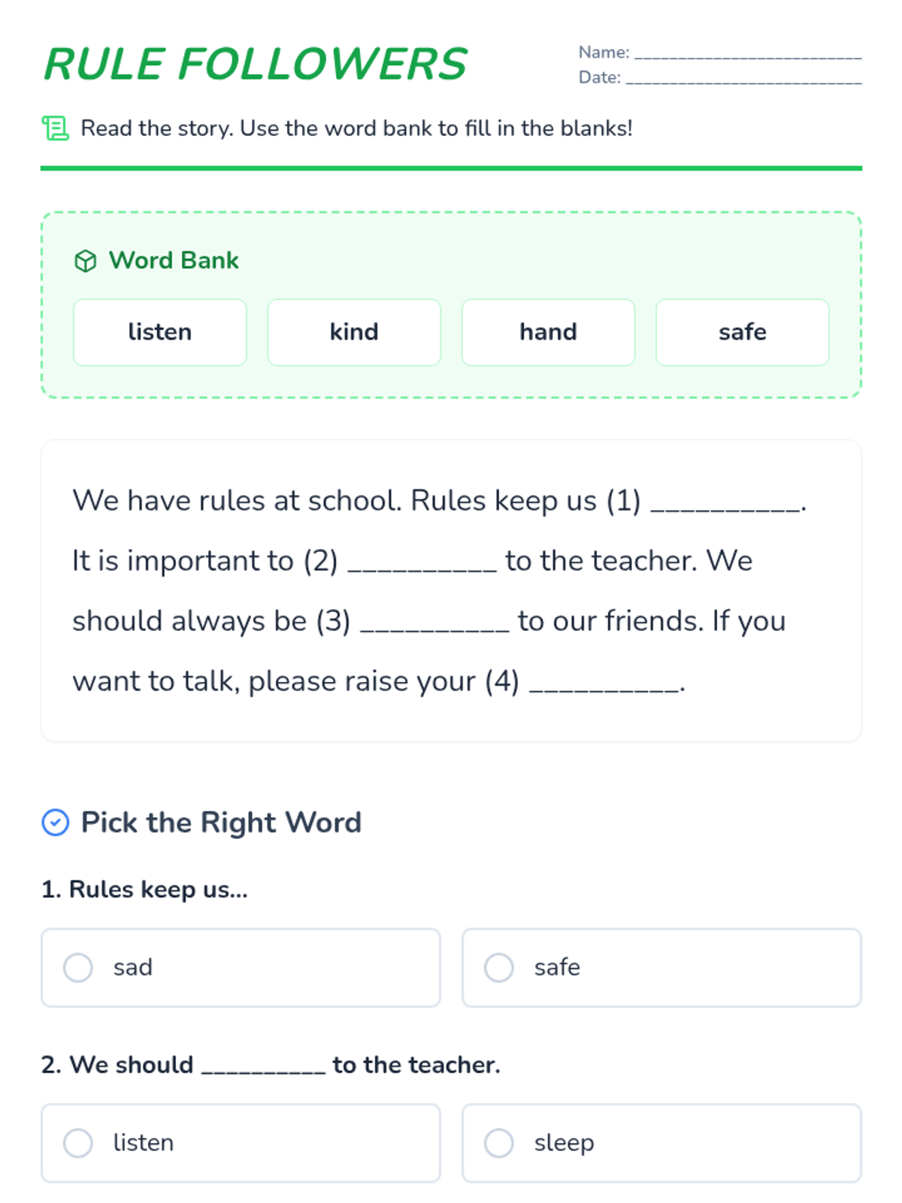
Task: Choose the 'sleep' radio answer
Action: 499,1143
